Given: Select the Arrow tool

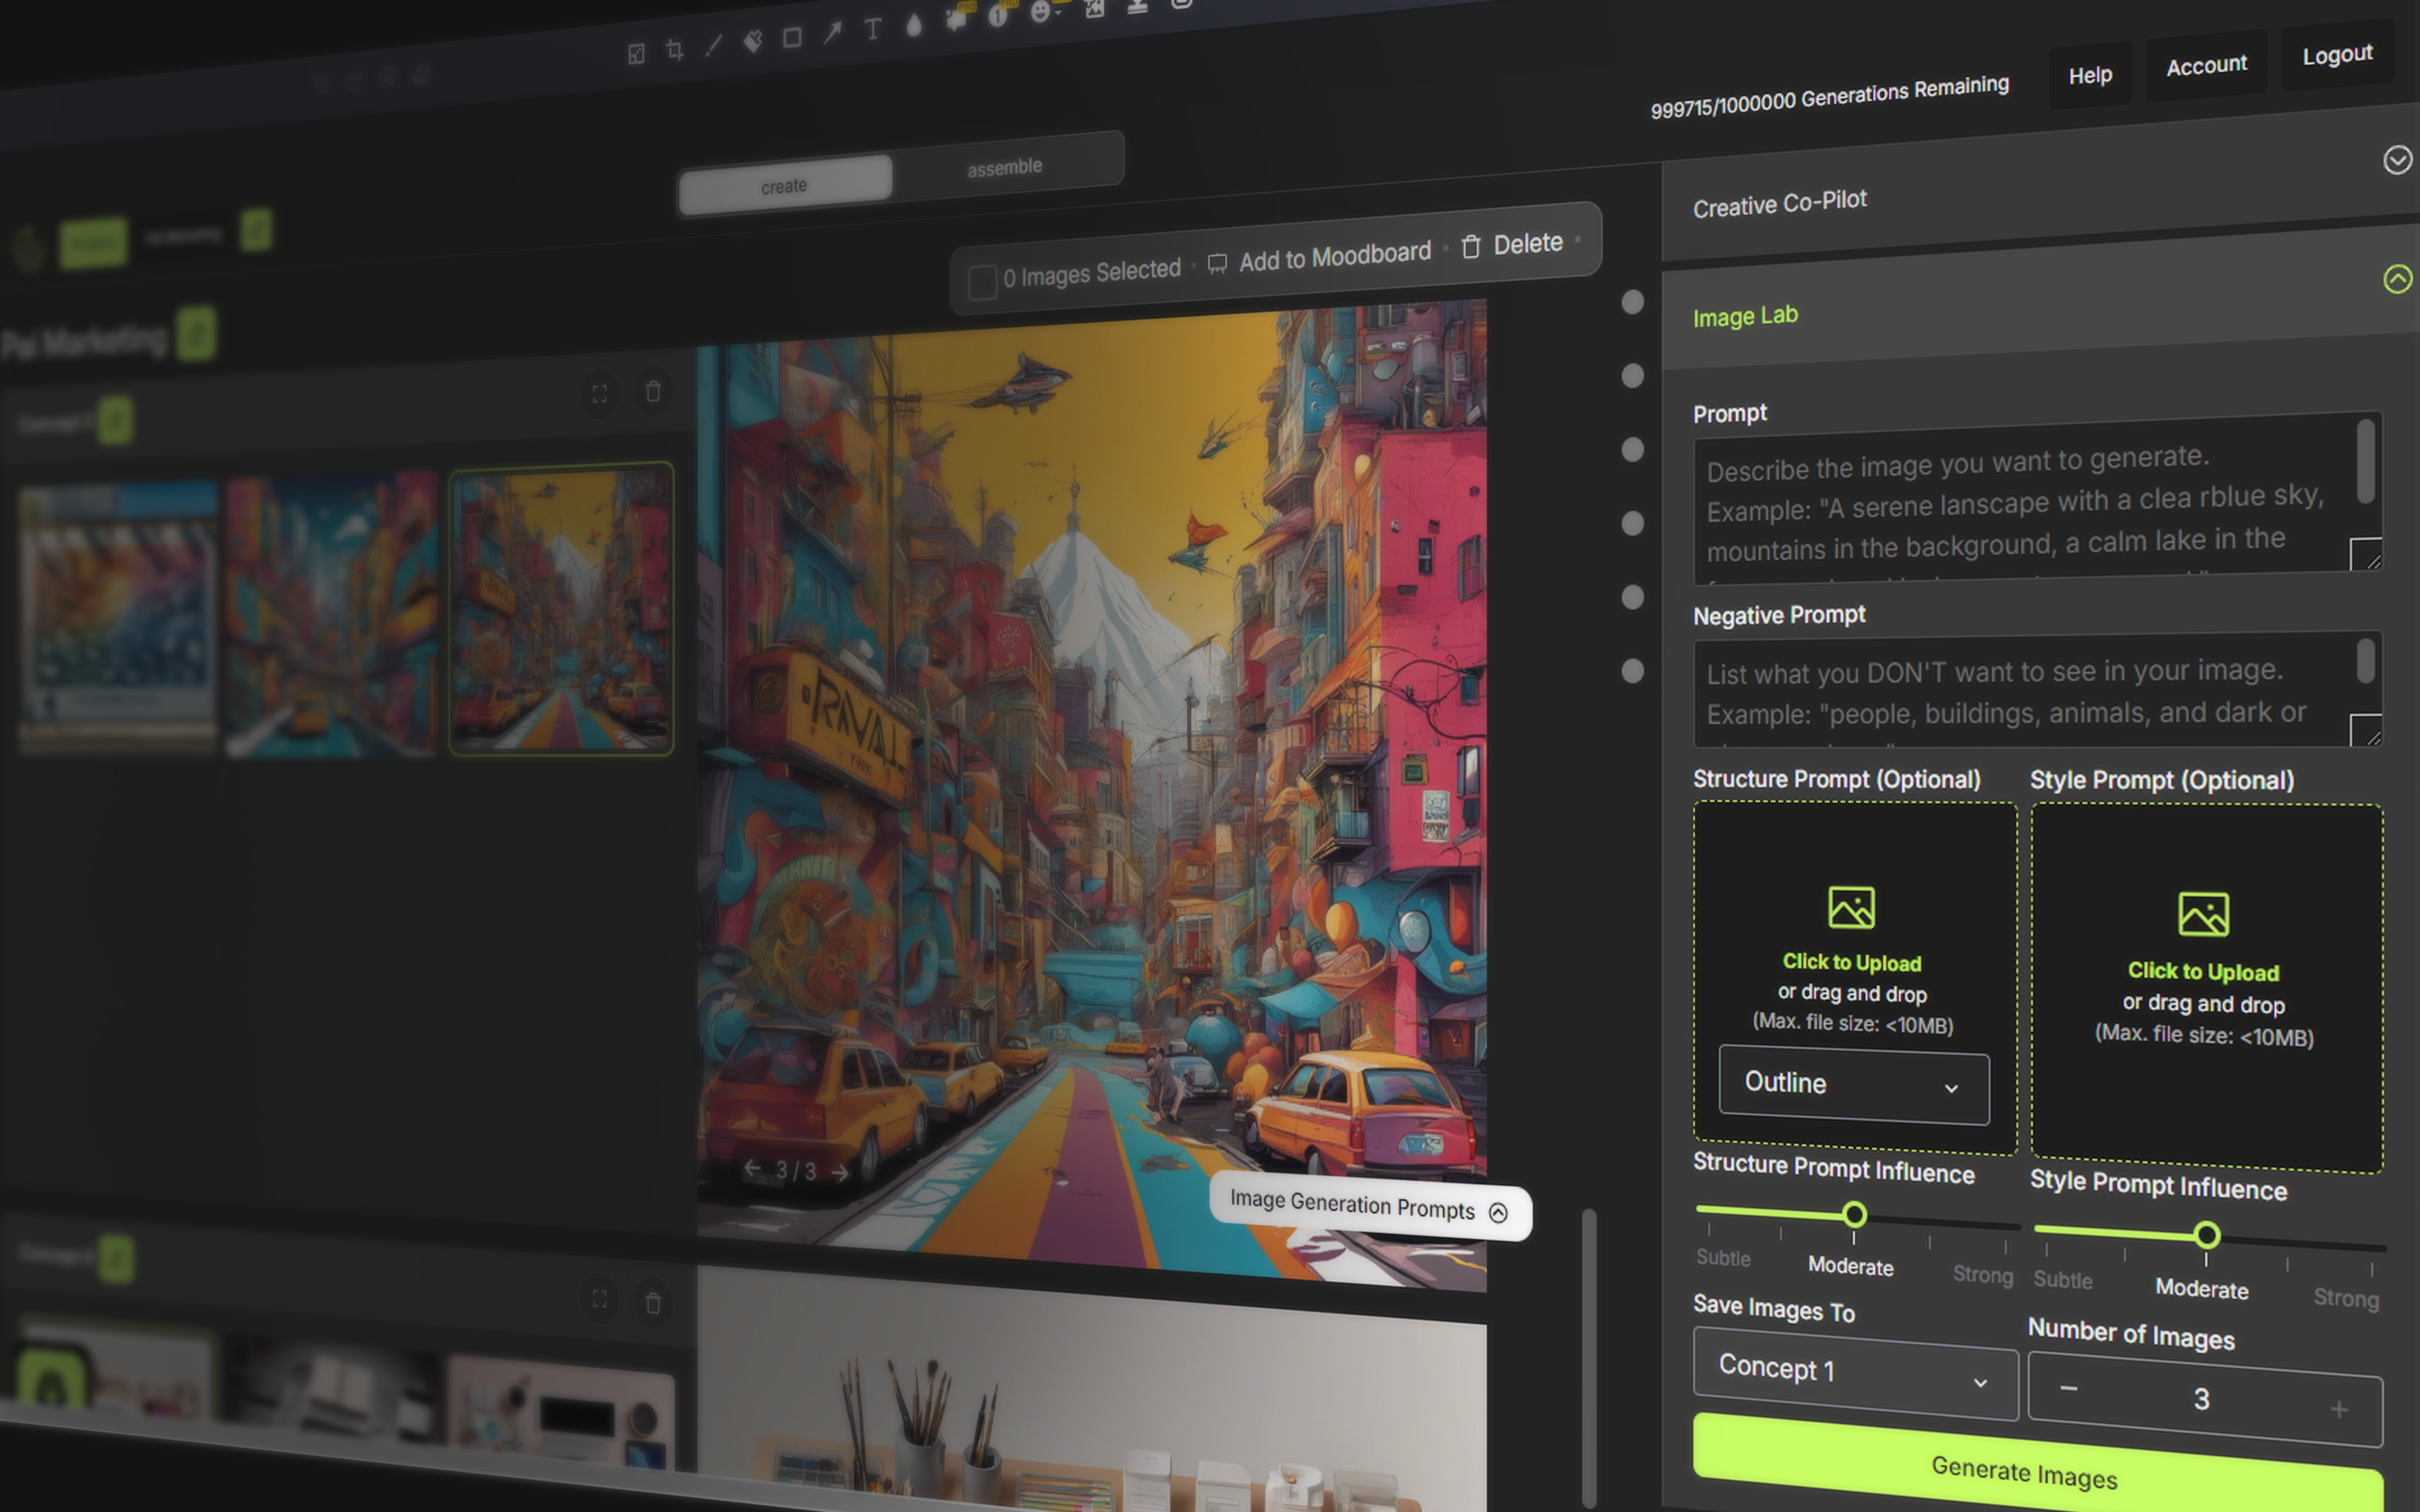Looking at the screenshot, I should [x=832, y=33].
